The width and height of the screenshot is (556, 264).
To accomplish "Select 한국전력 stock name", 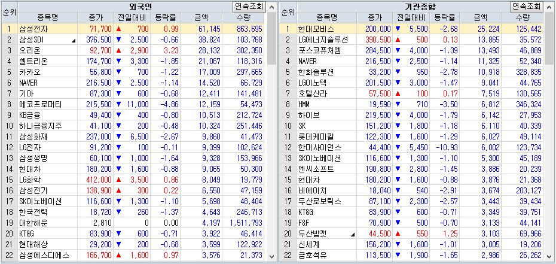I will (34, 213).
